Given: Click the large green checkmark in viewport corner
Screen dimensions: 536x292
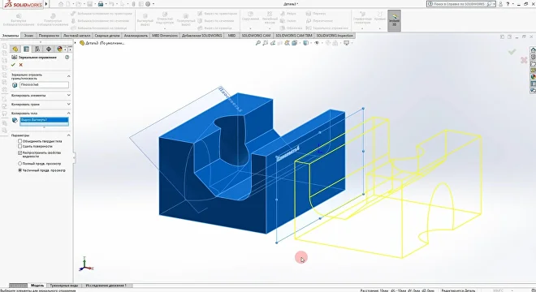Looking at the screenshot, I should click(512, 52).
